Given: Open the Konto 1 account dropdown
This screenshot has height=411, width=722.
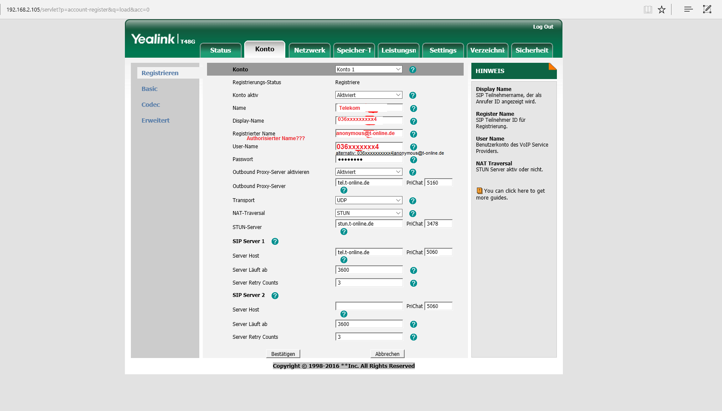Looking at the screenshot, I should point(369,69).
